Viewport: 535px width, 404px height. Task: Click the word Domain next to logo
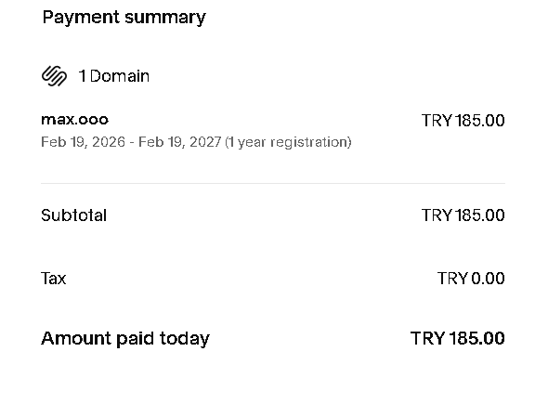pos(120,76)
